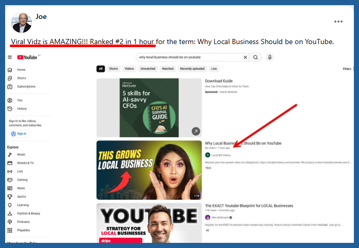This screenshot has height=248, width=359.
Task: Select the Unwatched filter chip
Action: click(148, 69)
